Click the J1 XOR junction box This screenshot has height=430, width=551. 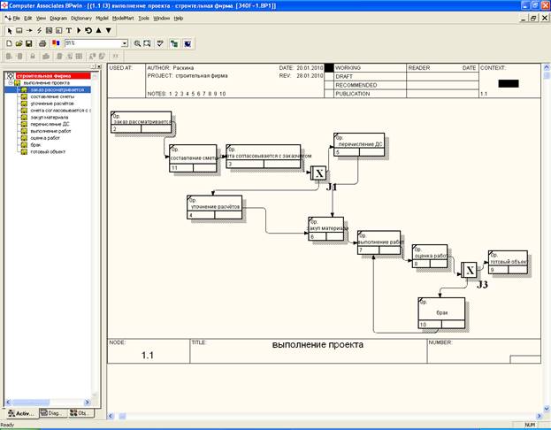coord(318,173)
